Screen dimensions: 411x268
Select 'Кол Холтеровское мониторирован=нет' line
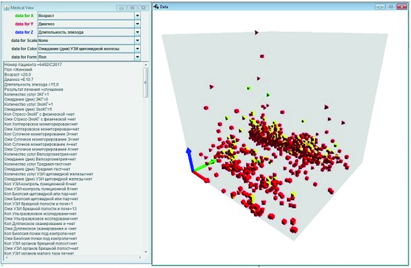click(42, 124)
